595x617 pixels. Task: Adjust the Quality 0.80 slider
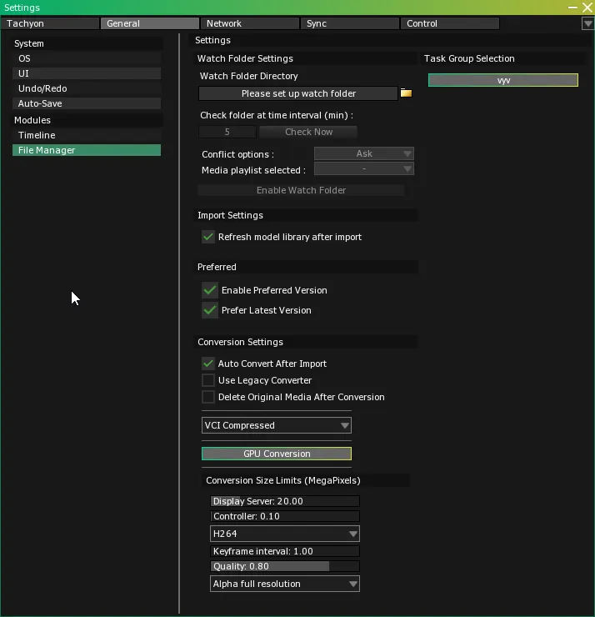click(285, 566)
